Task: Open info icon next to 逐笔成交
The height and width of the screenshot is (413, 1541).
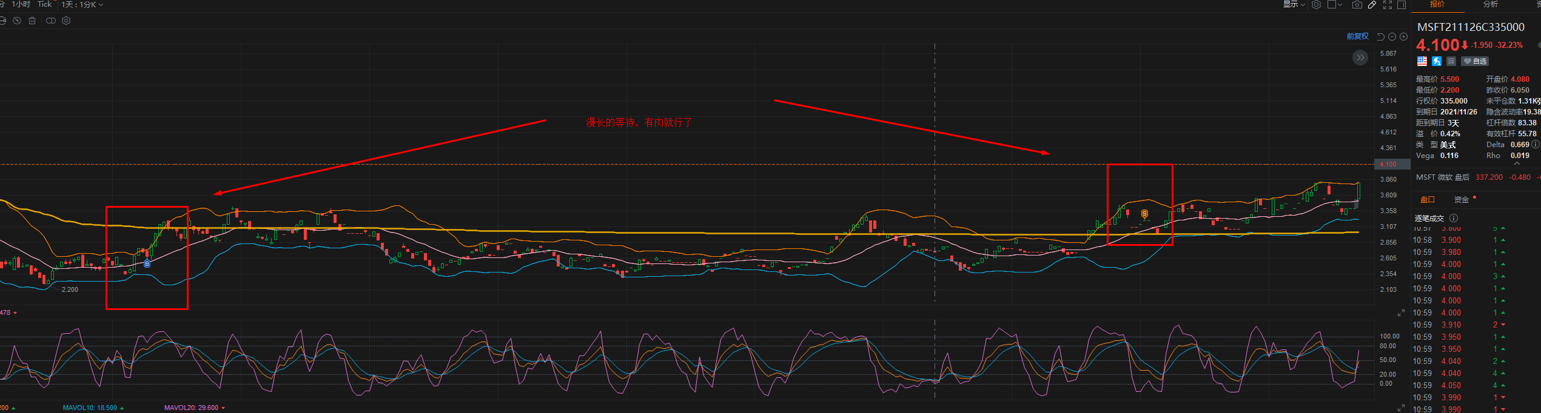Action: click(x=1454, y=218)
